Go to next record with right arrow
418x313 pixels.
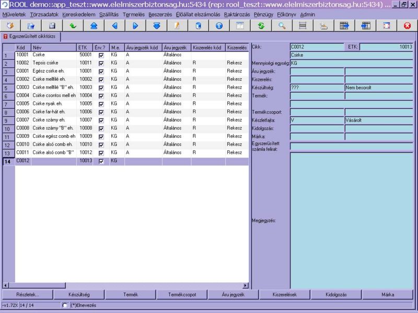135,25
